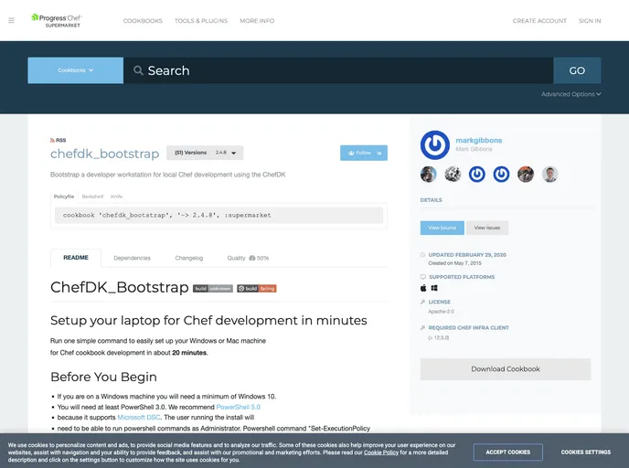Viewport: 629px width, 468px height.
Task: Open the RSS feed icon link
Action: click(58, 140)
